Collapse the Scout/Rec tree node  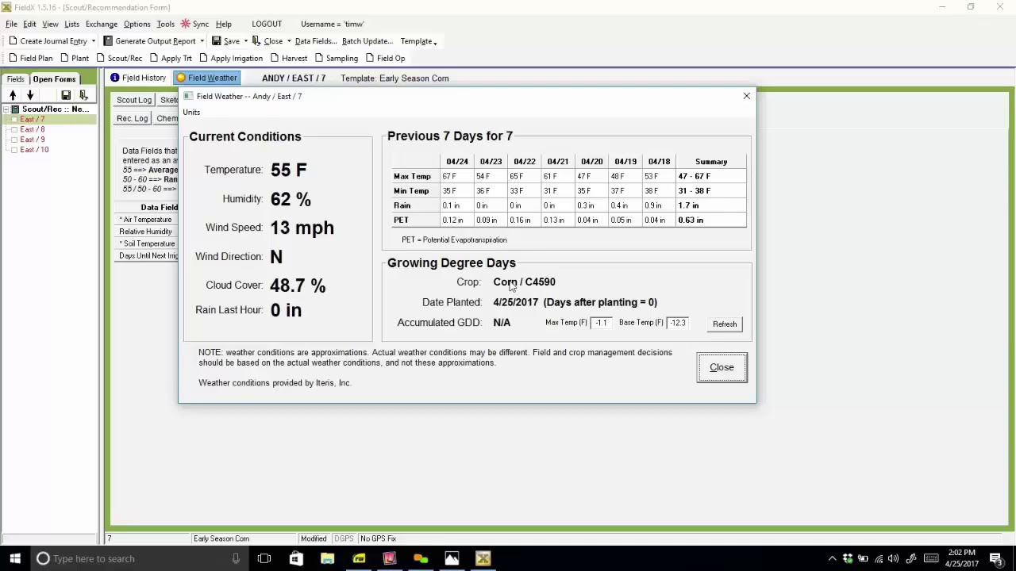(x=5, y=109)
